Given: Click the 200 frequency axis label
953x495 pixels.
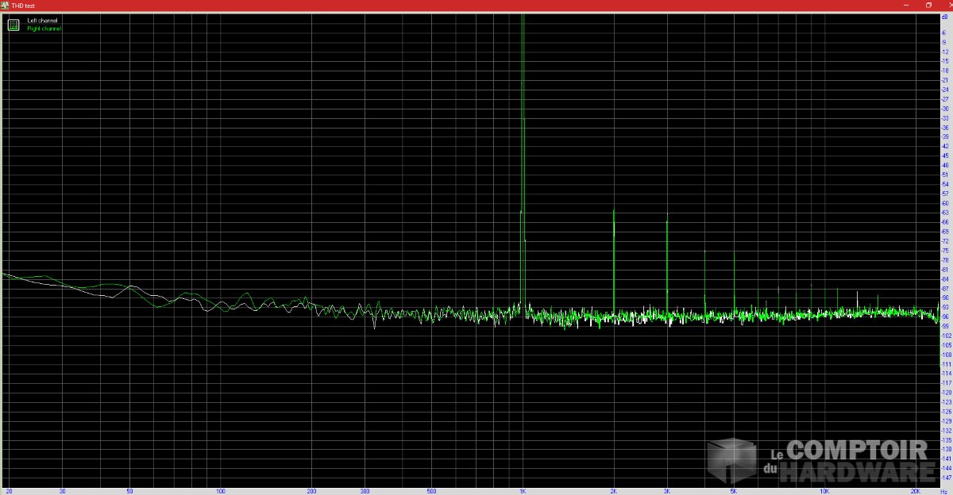Looking at the screenshot, I should point(312,491).
